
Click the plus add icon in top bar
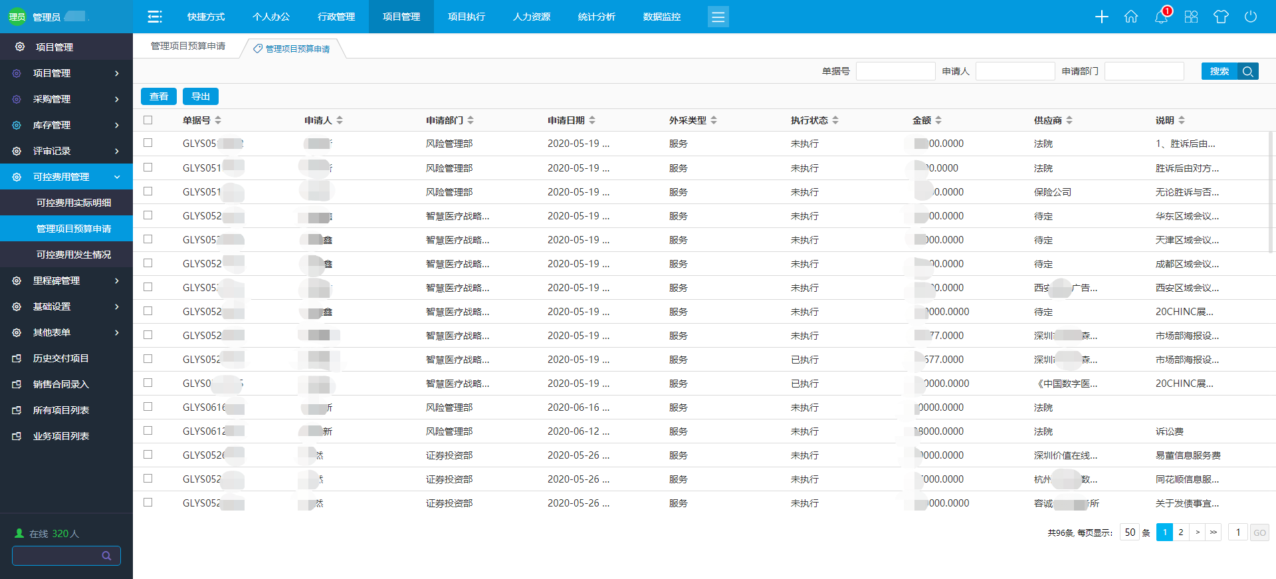coord(1101,17)
